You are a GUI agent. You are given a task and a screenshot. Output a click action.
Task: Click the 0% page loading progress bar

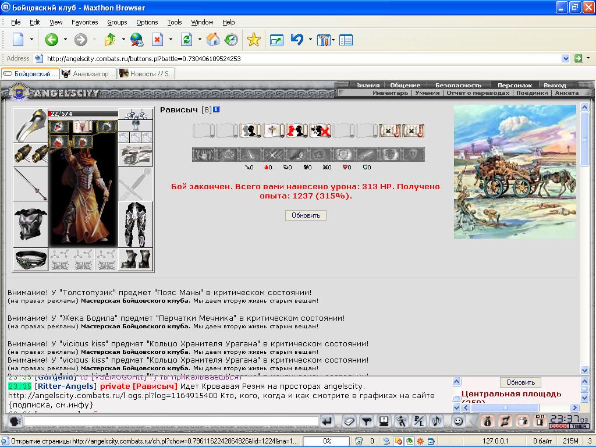(x=327, y=441)
